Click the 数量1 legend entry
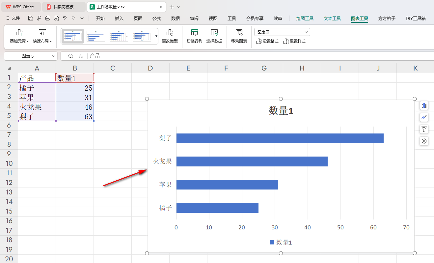 pos(281,242)
